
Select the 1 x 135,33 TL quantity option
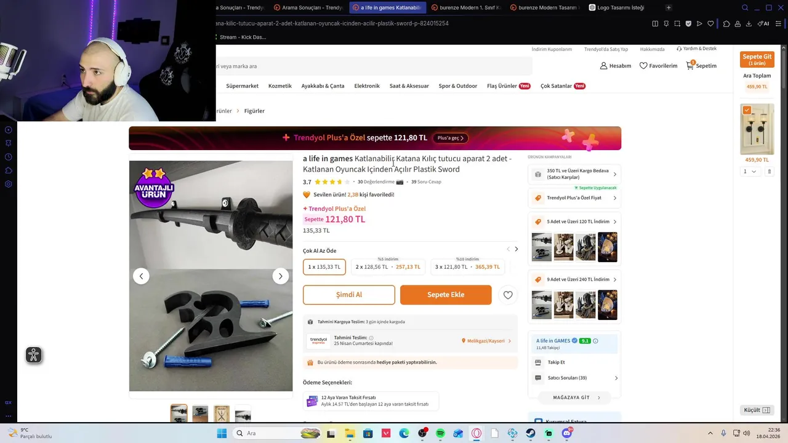(324, 267)
